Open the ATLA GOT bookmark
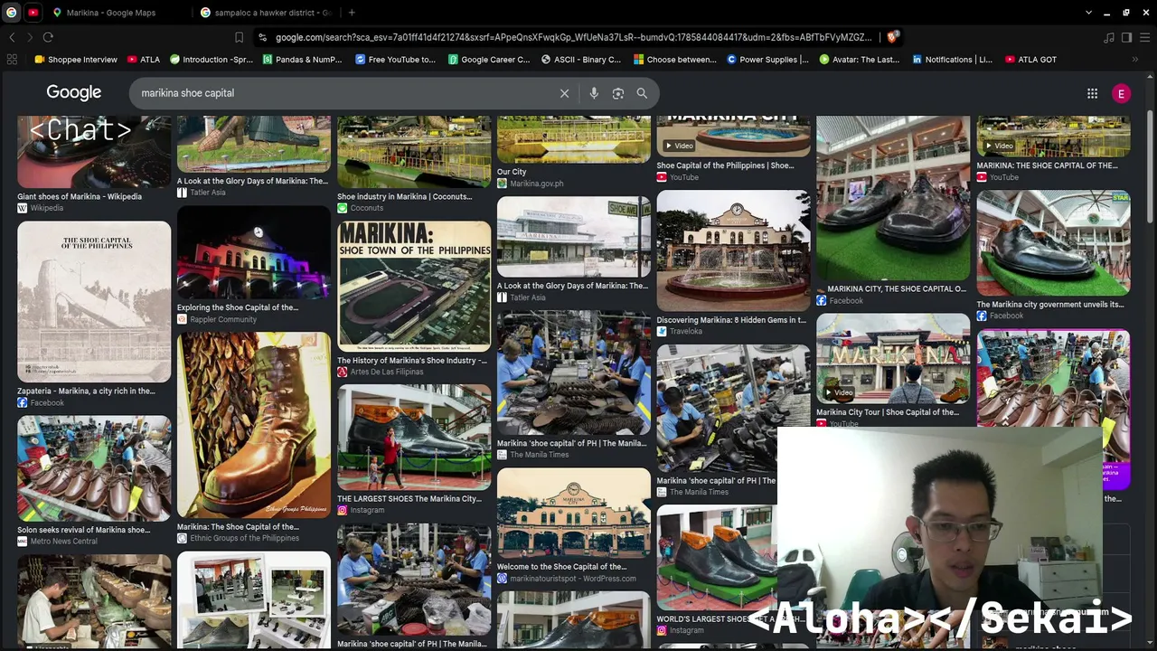1157x651 pixels. tap(1030, 60)
